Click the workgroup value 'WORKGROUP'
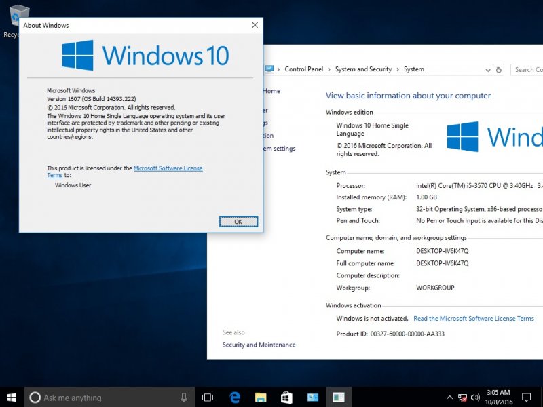This screenshot has height=407, width=543. 435,288
